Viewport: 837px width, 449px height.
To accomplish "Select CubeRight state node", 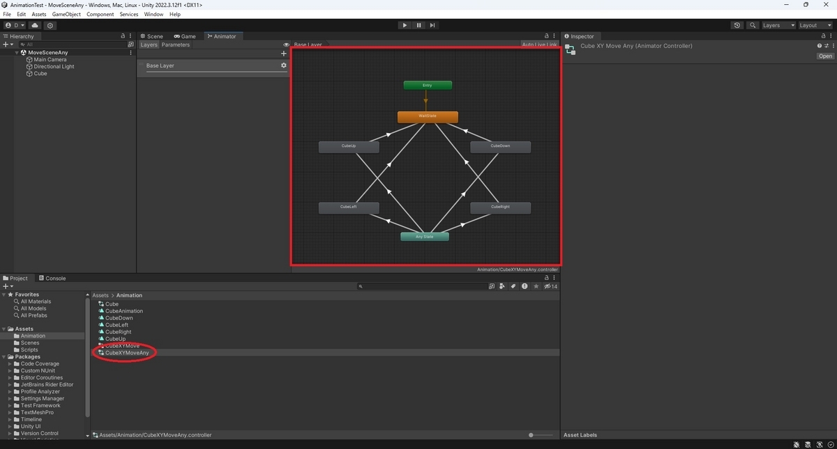I will click(500, 207).
